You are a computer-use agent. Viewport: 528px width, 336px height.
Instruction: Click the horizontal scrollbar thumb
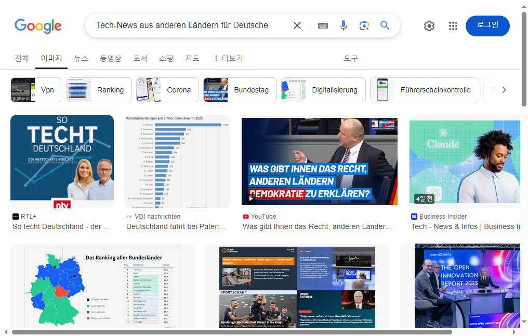(232, 332)
